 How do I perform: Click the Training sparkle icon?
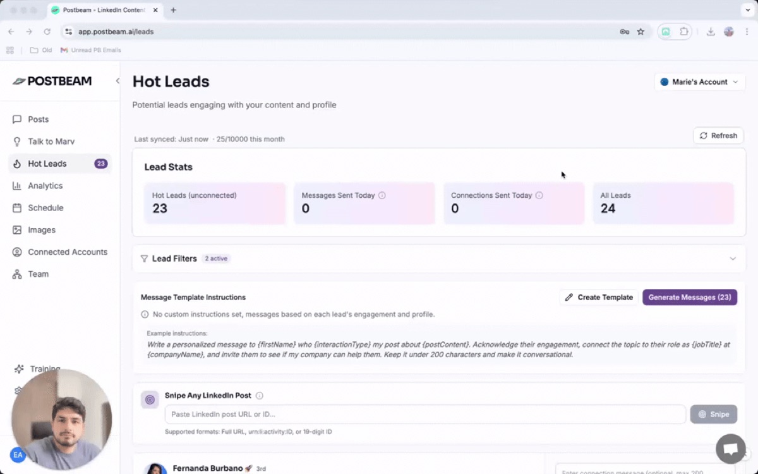tap(19, 368)
